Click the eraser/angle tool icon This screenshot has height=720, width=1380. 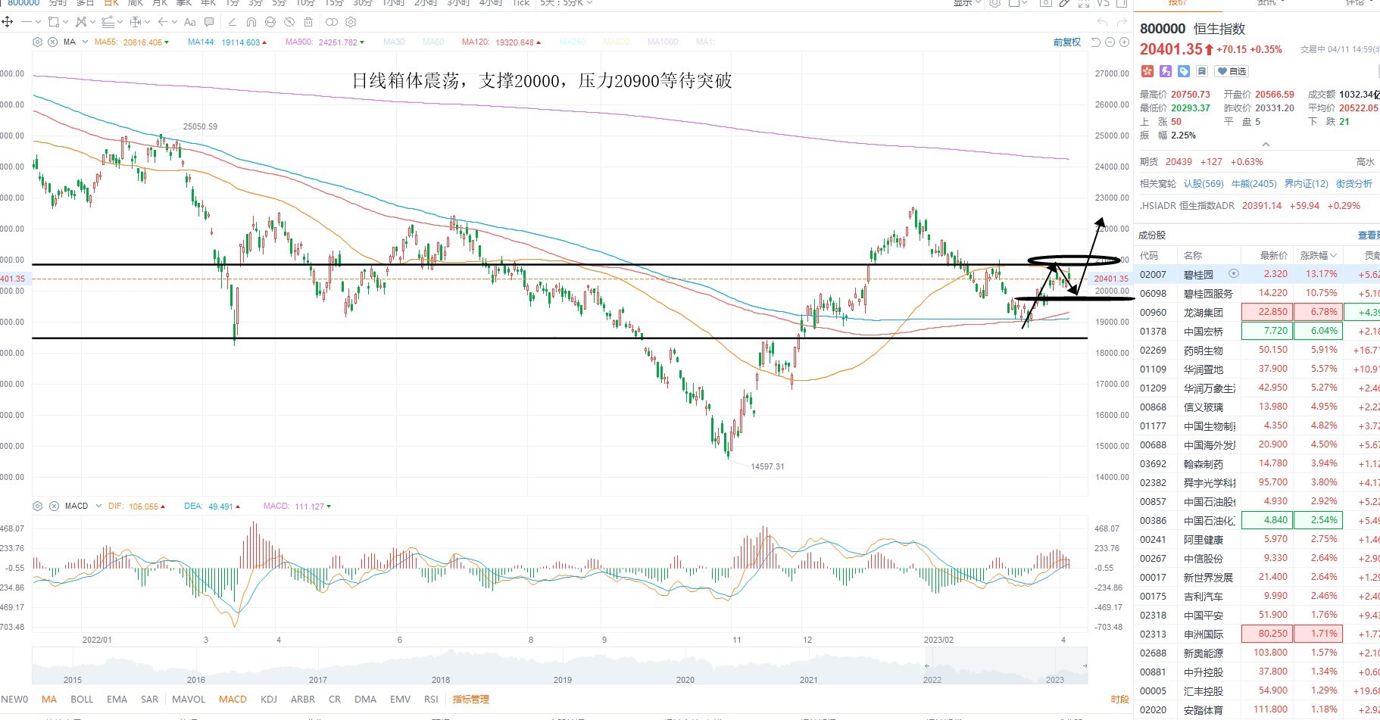(x=232, y=22)
